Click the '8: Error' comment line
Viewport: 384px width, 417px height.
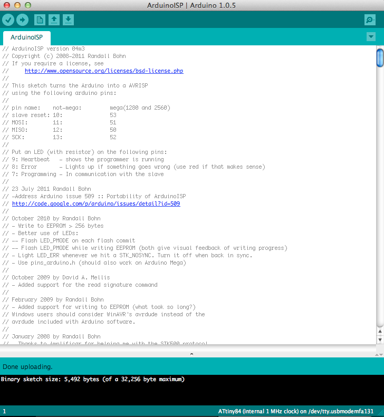click(x=134, y=167)
